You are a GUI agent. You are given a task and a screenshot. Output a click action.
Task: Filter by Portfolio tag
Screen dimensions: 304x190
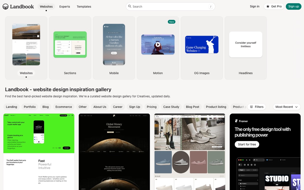coord(30,107)
